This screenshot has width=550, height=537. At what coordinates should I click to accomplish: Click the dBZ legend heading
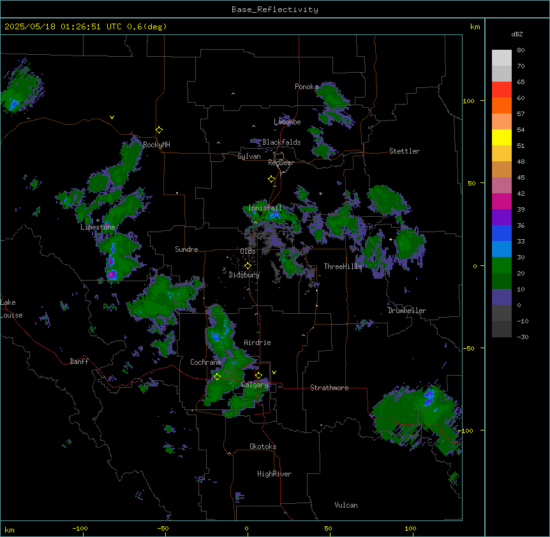click(517, 34)
